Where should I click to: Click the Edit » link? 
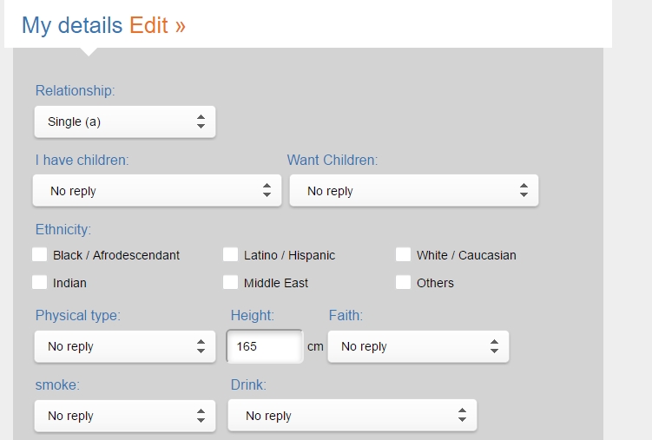tap(157, 25)
